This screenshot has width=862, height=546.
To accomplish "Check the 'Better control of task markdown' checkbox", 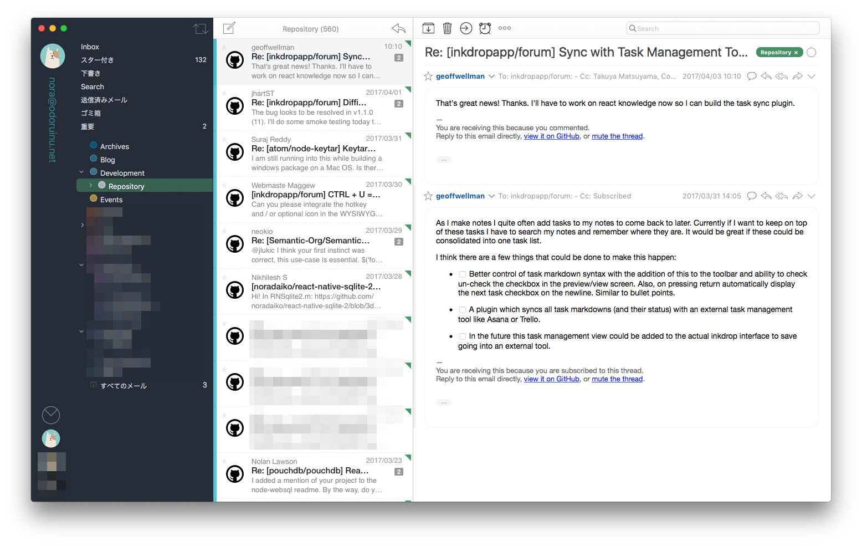I will [463, 274].
